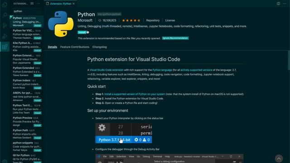Select the Python Preview list entry

coord(27,121)
